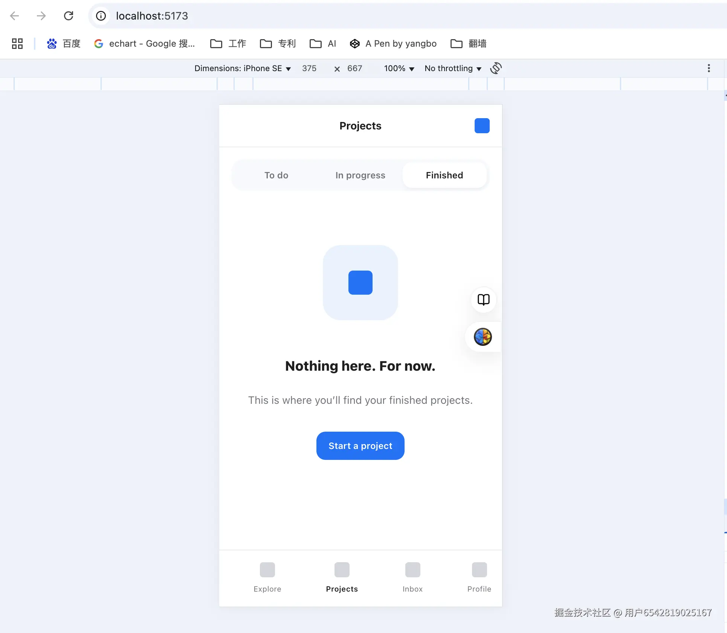Image resolution: width=727 pixels, height=633 pixels.
Task: Click blue square icon in Projects header
Action: point(482,126)
